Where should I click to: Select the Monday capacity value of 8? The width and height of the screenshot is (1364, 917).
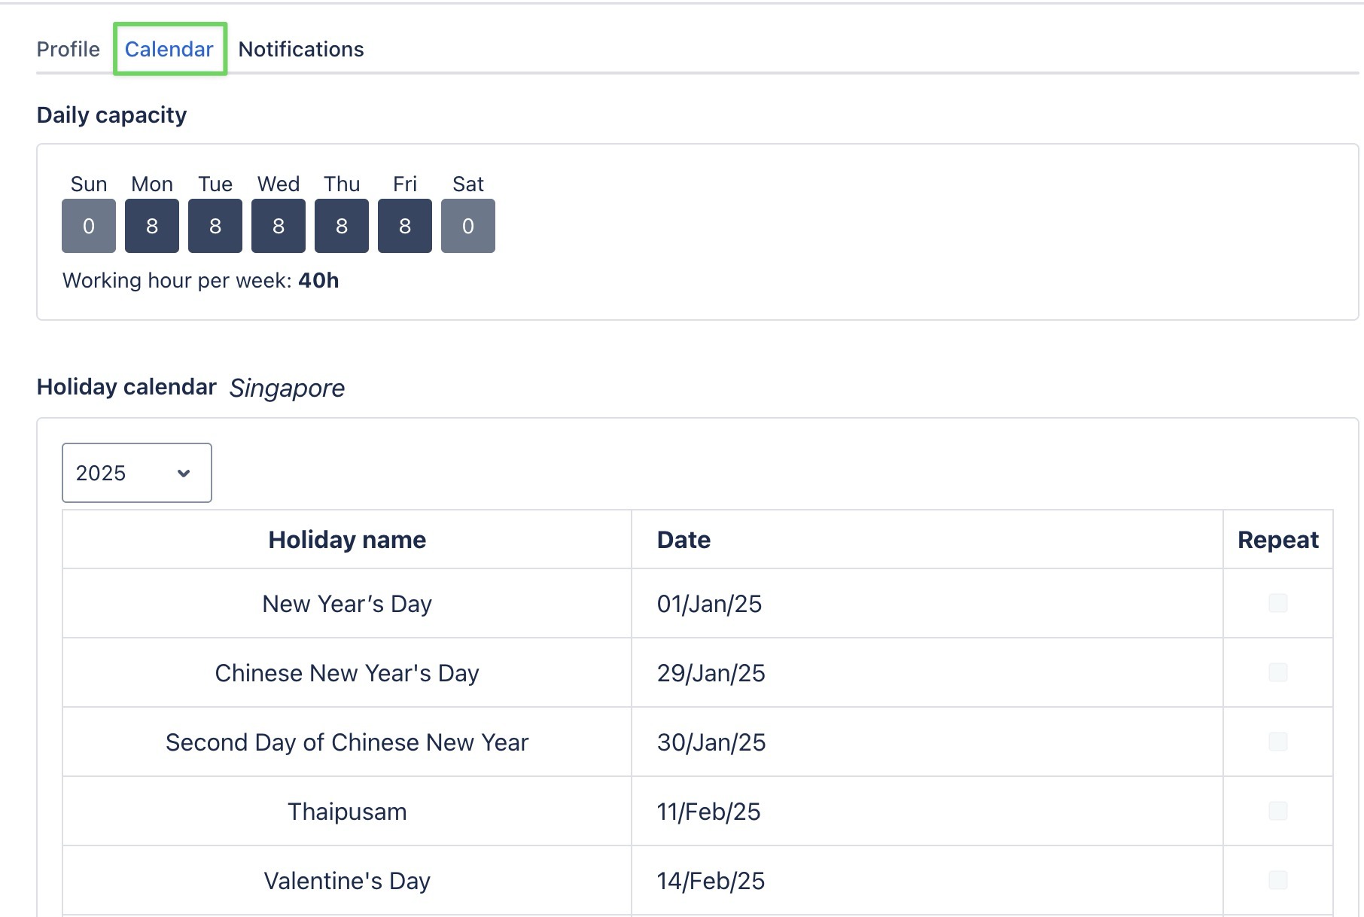point(151,225)
